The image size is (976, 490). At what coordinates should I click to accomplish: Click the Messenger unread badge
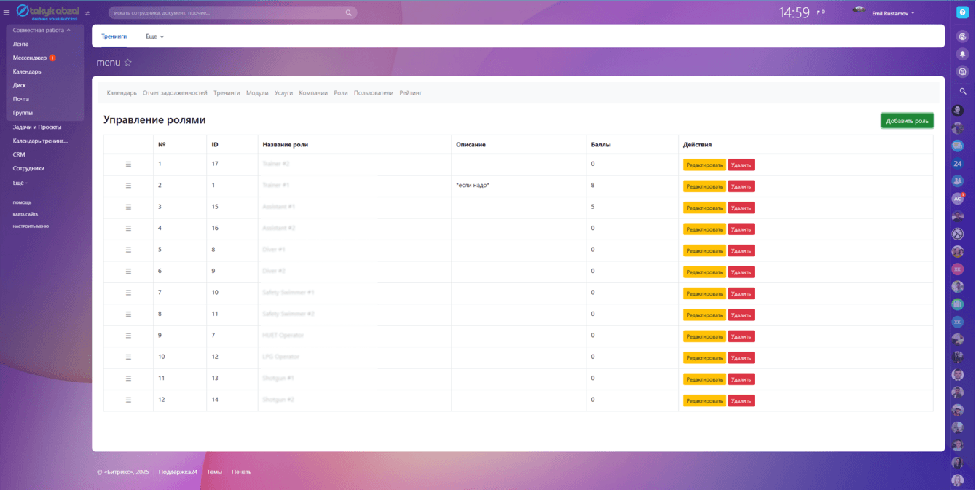[52, 58]
